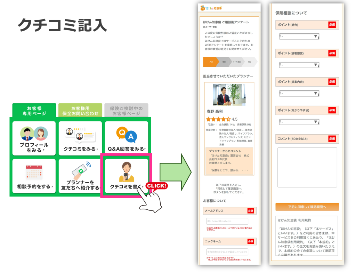Click the planner photo of 春野 高利

229,95
